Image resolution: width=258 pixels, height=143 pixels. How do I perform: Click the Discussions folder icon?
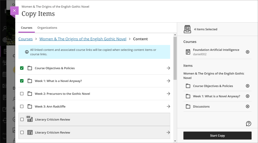click(x=188, y=106)
